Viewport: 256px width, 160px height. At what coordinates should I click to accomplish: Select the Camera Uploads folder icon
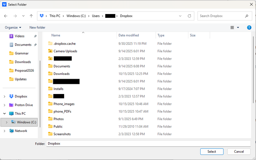(x=50, y=51)
